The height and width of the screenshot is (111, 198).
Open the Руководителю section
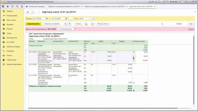click(x=12, y=16)
